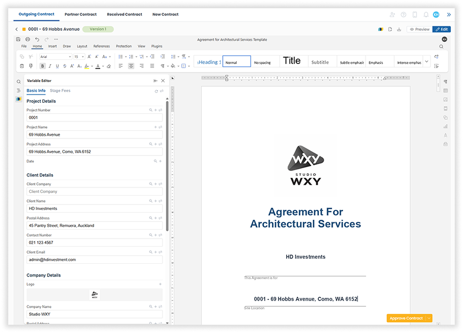Screen dimensions: 463x333
Task: Open Replace tool icon right of styles
Action: coord(437,57)
